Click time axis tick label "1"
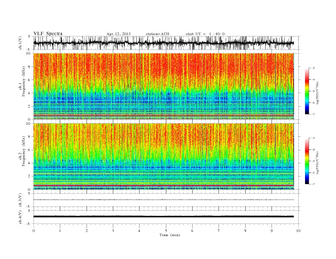336x259 pixels. [x=60, y=231]
